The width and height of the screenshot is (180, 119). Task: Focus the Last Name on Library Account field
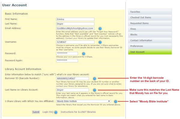(72, 90)
